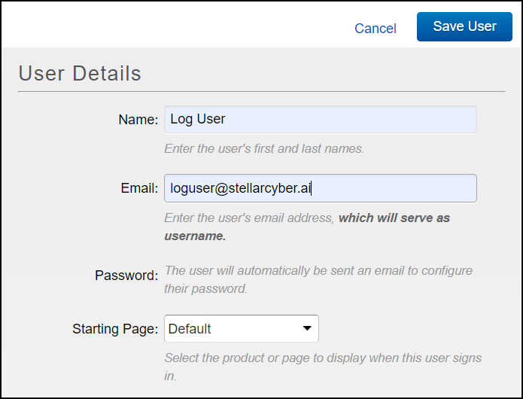Click the divider line below User Details

pyautogui.click(x=261, y=92)
